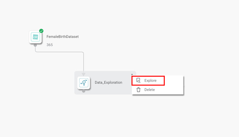Click the Explore magnifier document icon
The height and width of the screenshot is (137, 239).
[138, 81]
